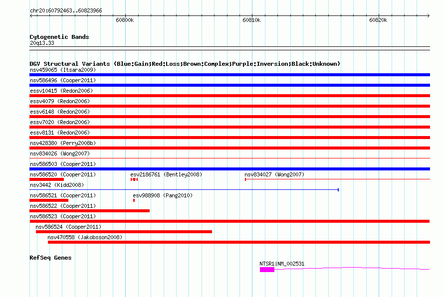The width and height of the screenshot is (444, 297).
Task: Select esv2186761 (Bentley2008) label
Action: pyautogui.click(x=166, y=174)
